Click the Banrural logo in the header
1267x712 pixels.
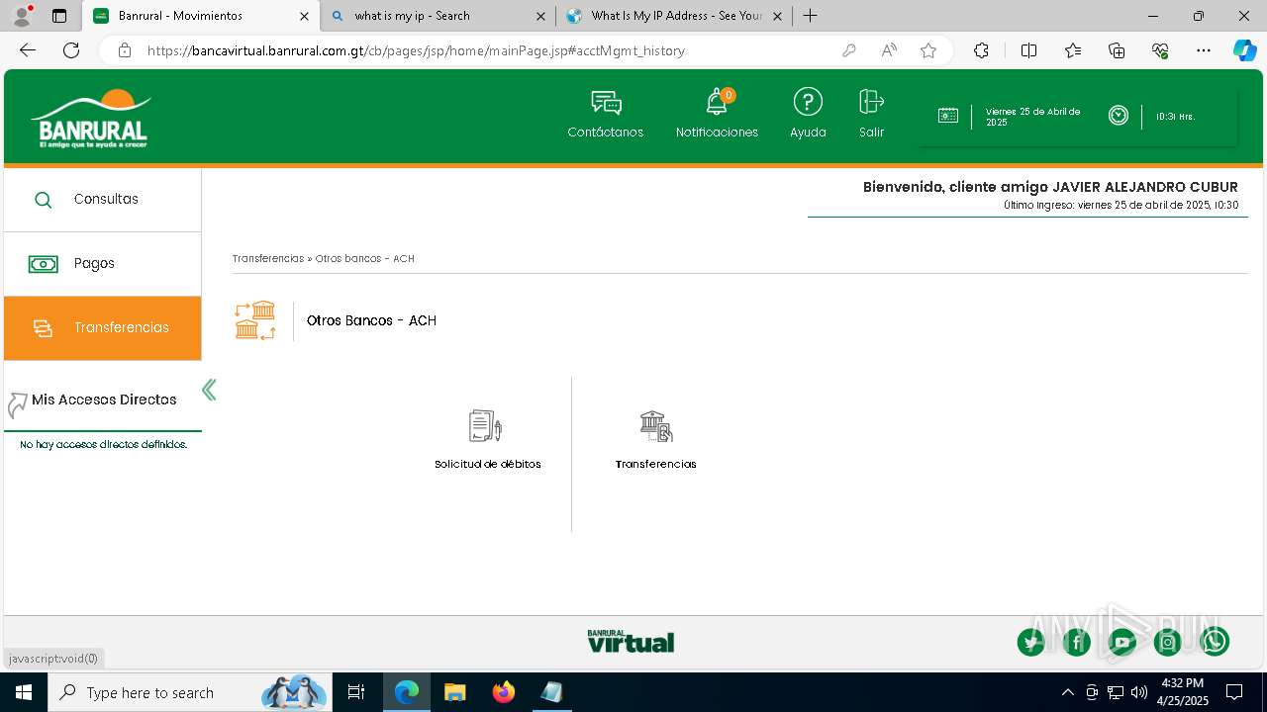click(x=90, y=119)
